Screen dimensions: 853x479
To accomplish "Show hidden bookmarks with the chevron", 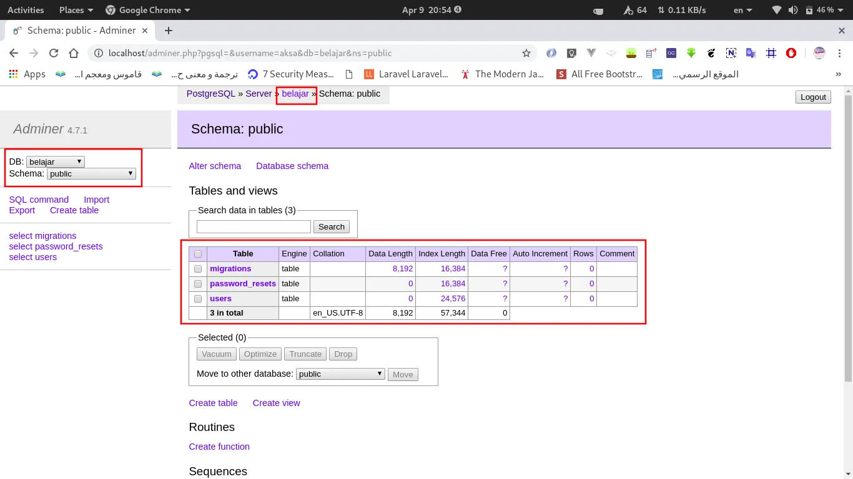I will (x=839, y=74).
